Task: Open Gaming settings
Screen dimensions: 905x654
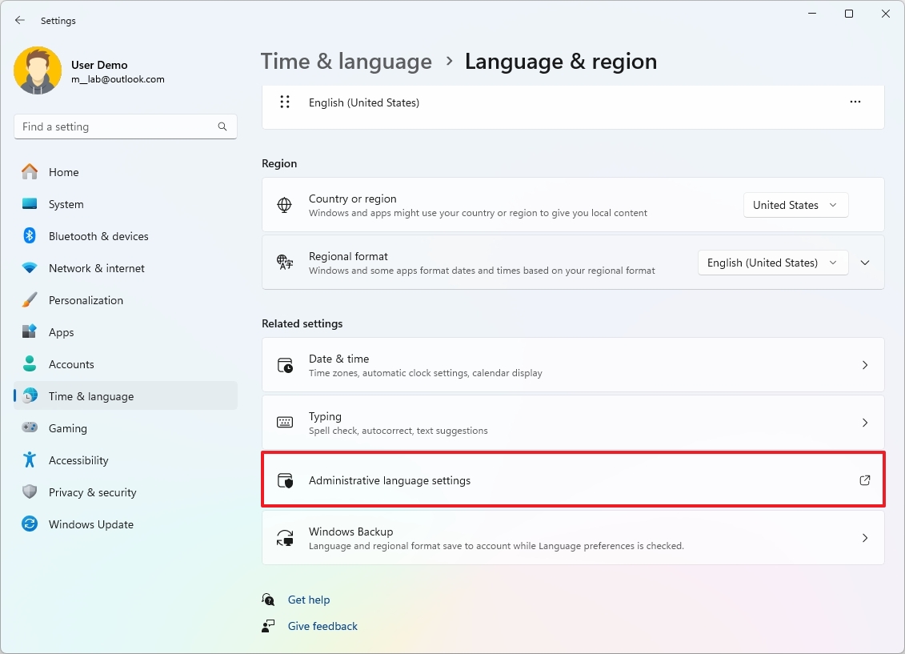Action: click(x=126, y=428)
